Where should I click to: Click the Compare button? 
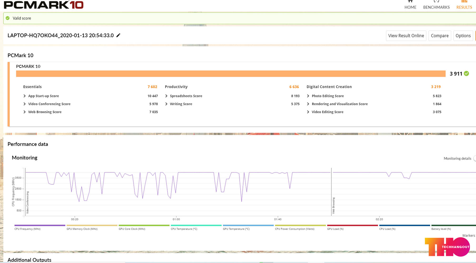tap(440, 36)
